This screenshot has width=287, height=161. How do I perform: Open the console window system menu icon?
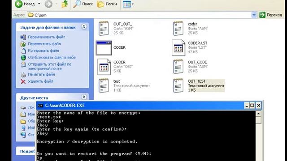40,106
